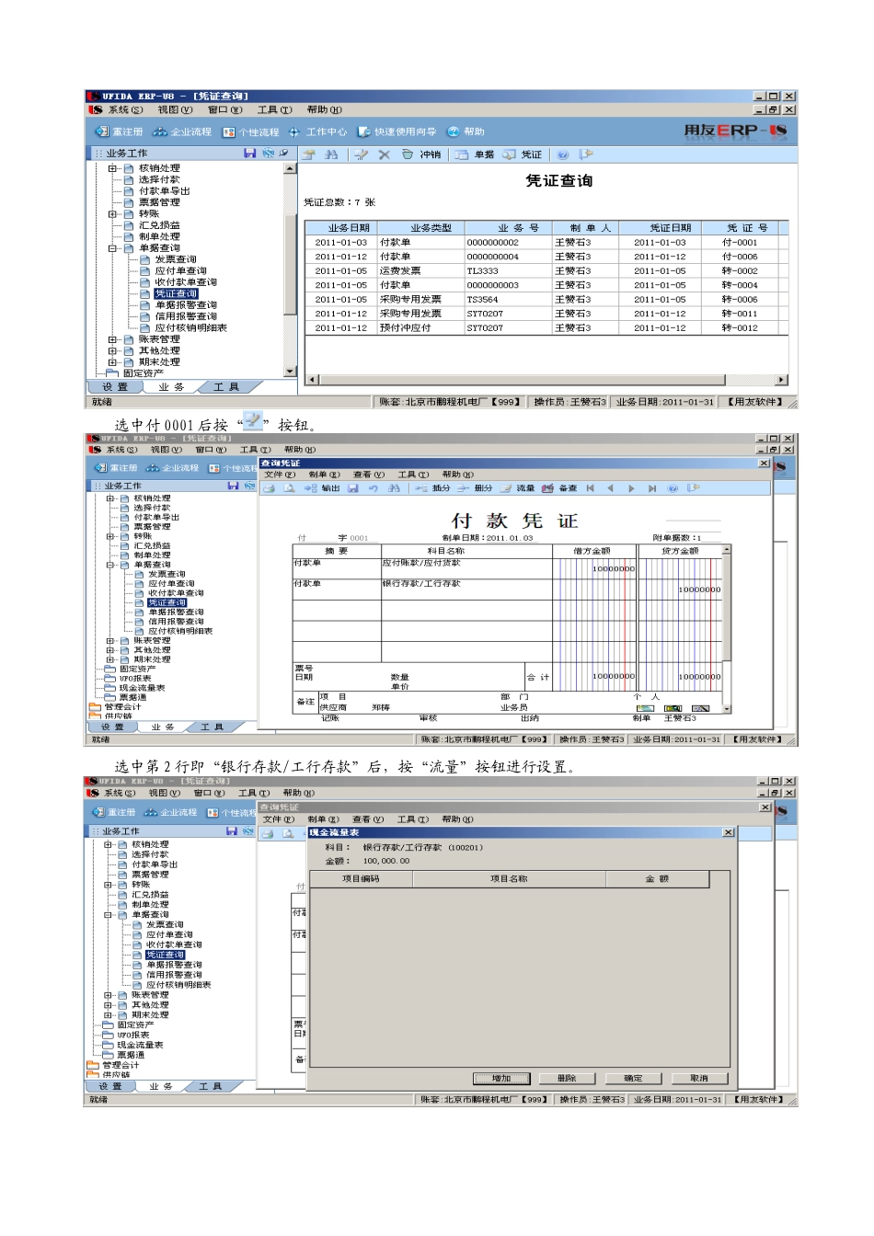Viewport: 874px width, 1236px height.
Task: Open 窗口(W) menu in the first screenshot
Action: click(224, 109)
